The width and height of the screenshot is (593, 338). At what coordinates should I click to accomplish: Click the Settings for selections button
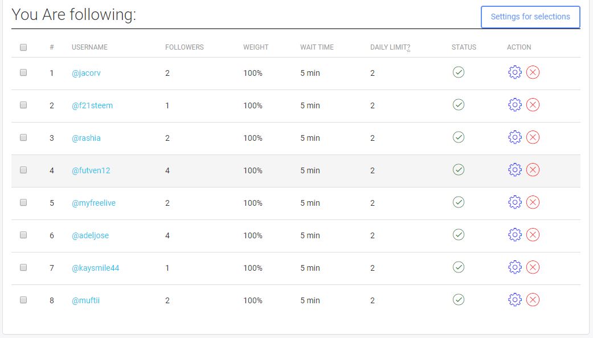coord(530,17)
